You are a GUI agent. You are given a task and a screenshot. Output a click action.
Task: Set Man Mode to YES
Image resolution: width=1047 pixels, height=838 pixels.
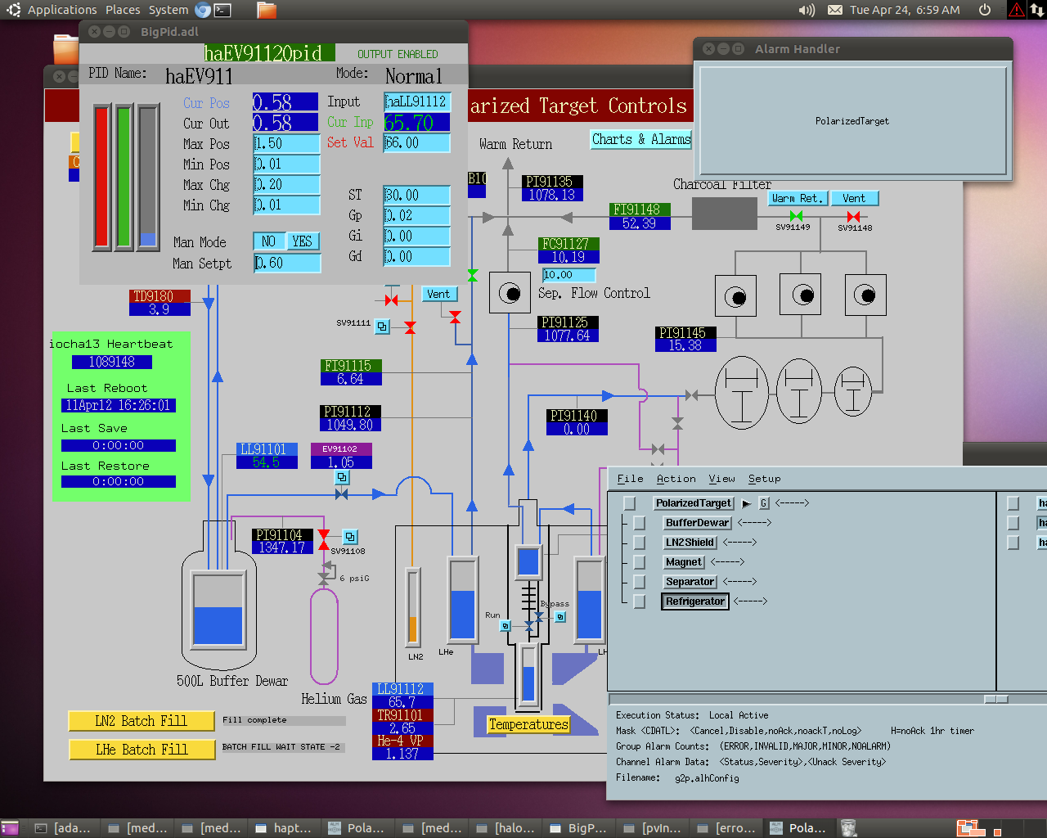coord(302,241)
